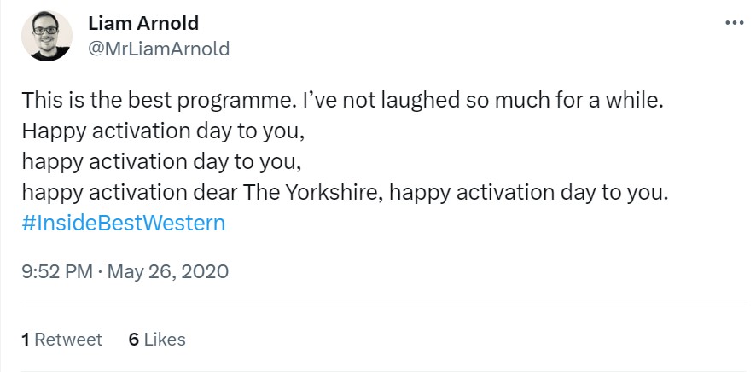
Task: View the 6 Likes list
Action: (x=157, y=340)
